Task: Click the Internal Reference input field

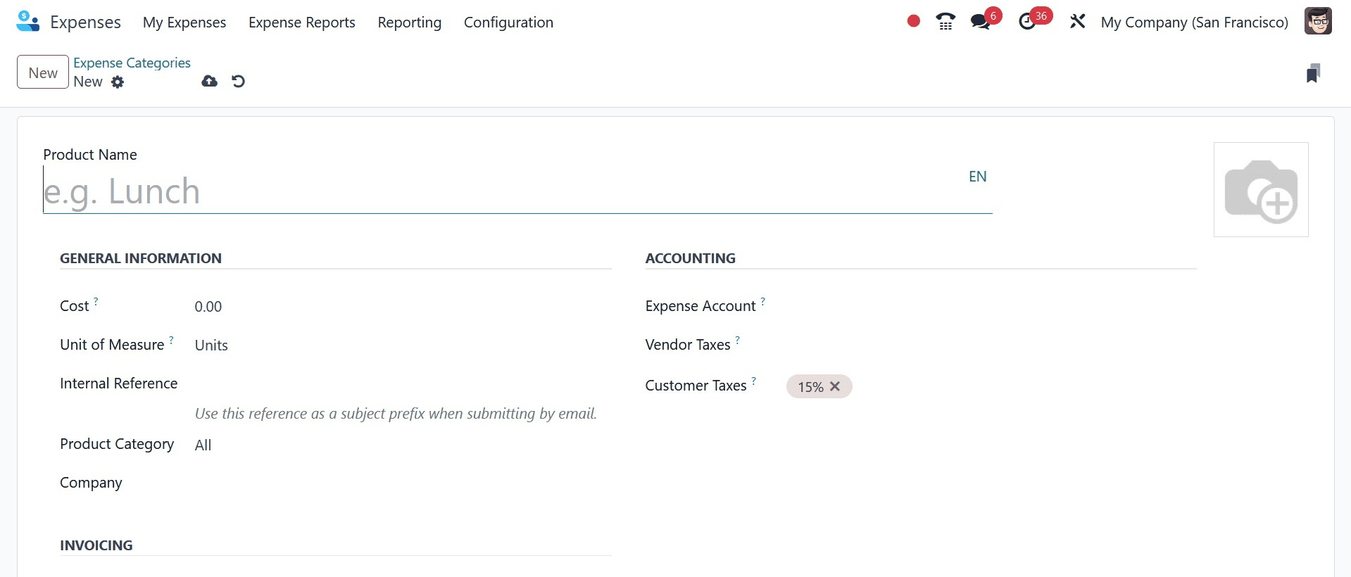Action: pos(403,383)
